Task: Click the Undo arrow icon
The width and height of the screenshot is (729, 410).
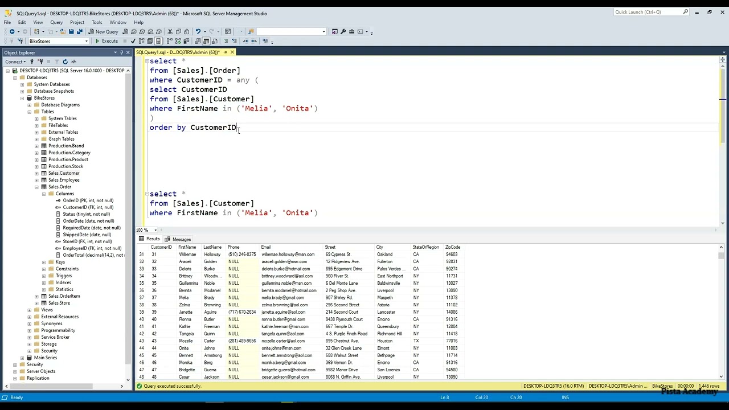Action: [x=198, y=32]
